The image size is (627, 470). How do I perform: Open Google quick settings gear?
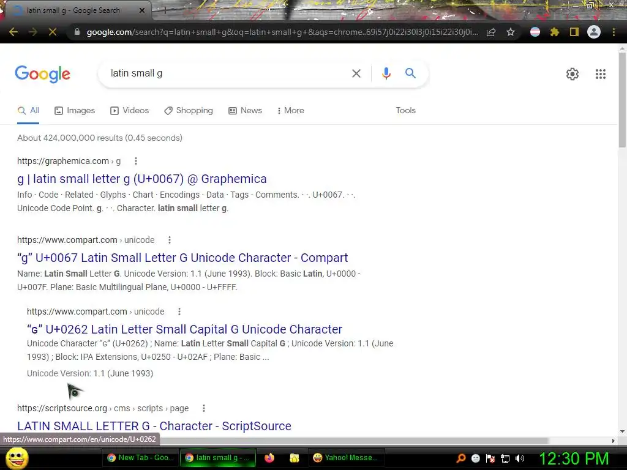pyautogui.click(x=573, y=74)
